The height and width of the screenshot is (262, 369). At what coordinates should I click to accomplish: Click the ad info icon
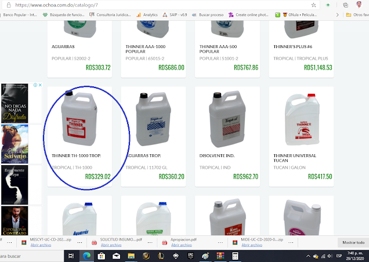pos(35,85)
